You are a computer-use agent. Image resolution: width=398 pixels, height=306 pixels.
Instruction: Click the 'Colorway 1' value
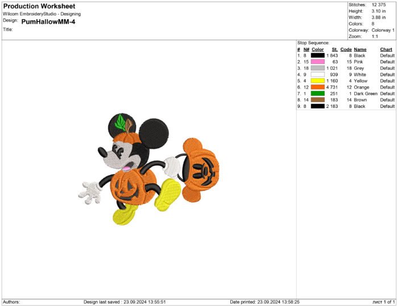click(383, 30)
